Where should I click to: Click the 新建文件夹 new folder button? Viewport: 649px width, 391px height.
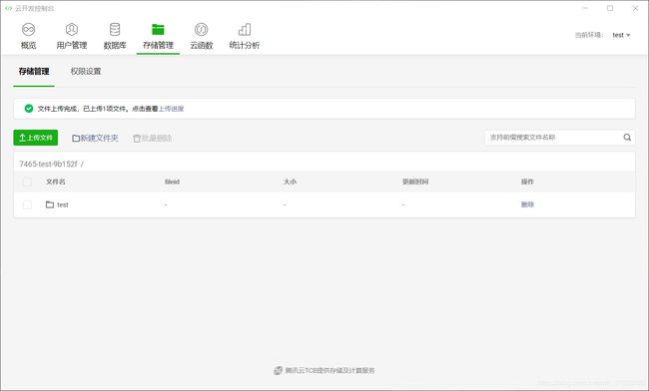click(95, 138)
